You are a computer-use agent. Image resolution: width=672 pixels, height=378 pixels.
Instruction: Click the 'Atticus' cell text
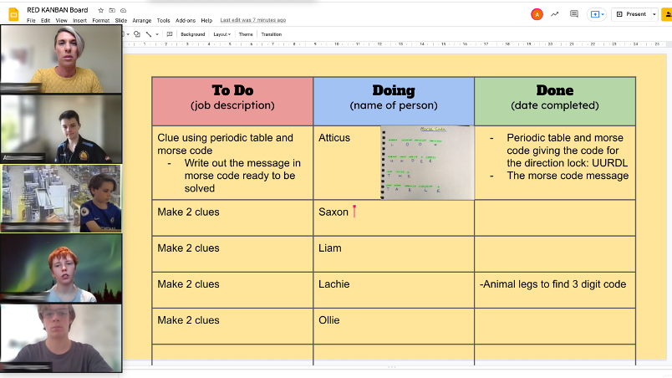(x=334, y=138)
